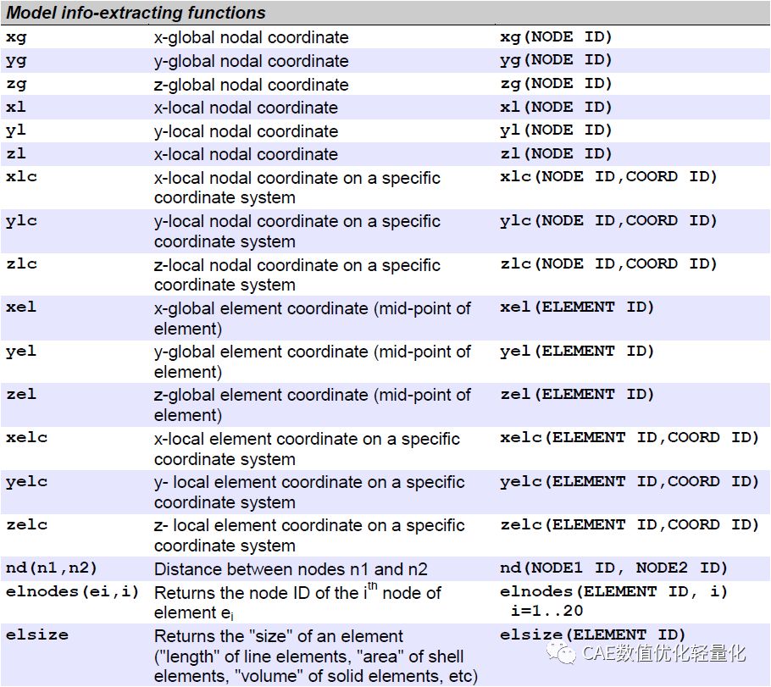The width and height of the screenshot is (771, 687).
Task: Click the syntax "xlc(NODE ID,COORD ID)"
Action: click(608, 176)
